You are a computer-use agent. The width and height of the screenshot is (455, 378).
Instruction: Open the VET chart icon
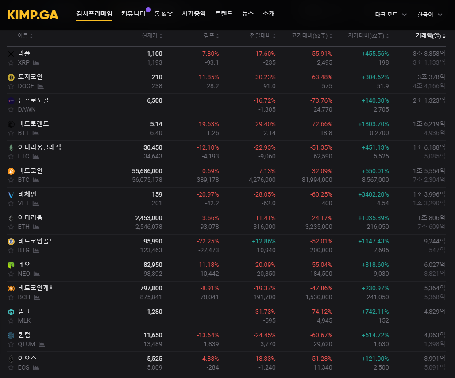click(x=36, y=204)
